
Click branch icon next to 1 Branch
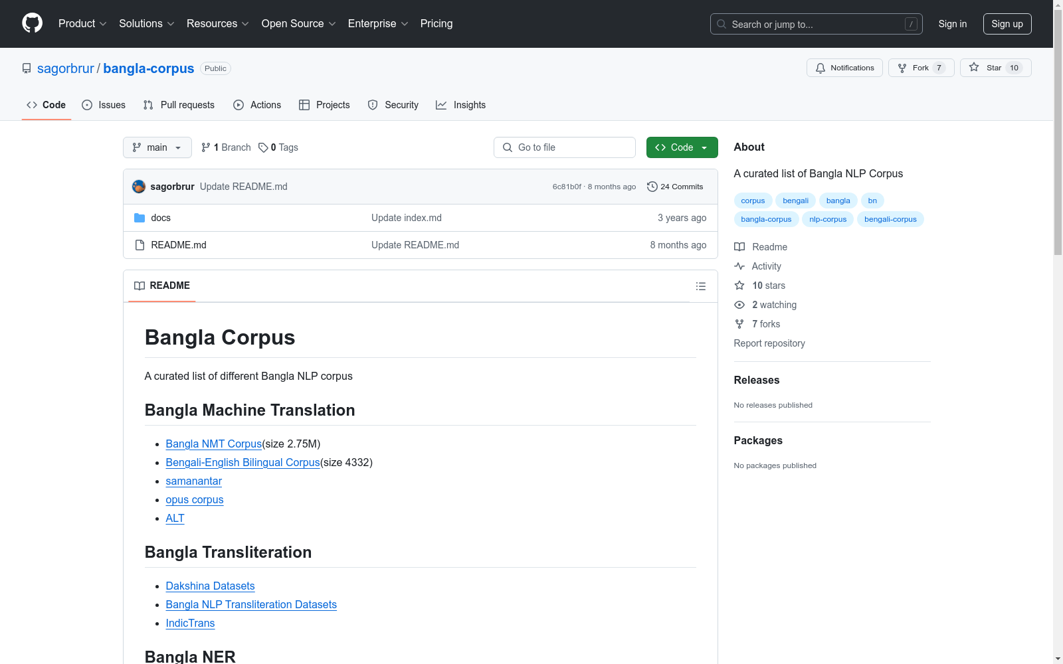[206, 147]
